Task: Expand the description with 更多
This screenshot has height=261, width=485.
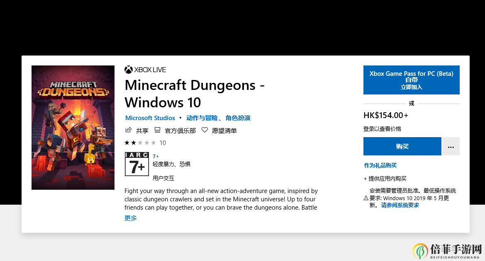Action: [131, 218]
